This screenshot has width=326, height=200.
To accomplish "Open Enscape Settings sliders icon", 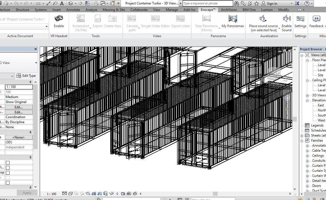I will (x=300, y=19).
